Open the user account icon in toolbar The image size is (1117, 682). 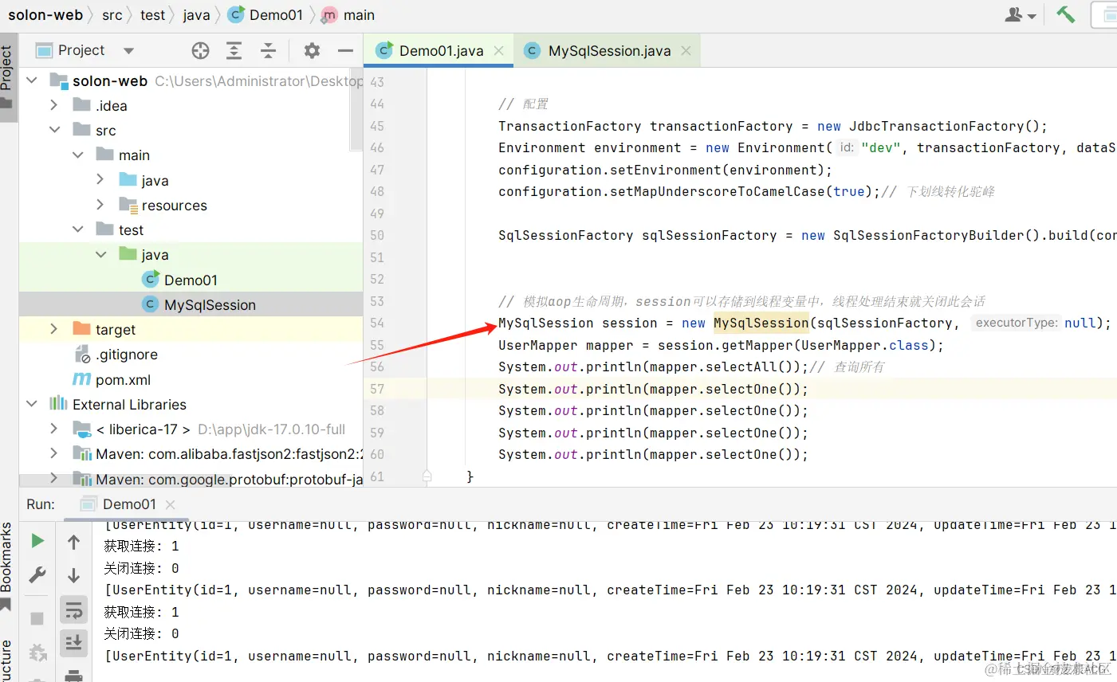(x=1014, y=14)
